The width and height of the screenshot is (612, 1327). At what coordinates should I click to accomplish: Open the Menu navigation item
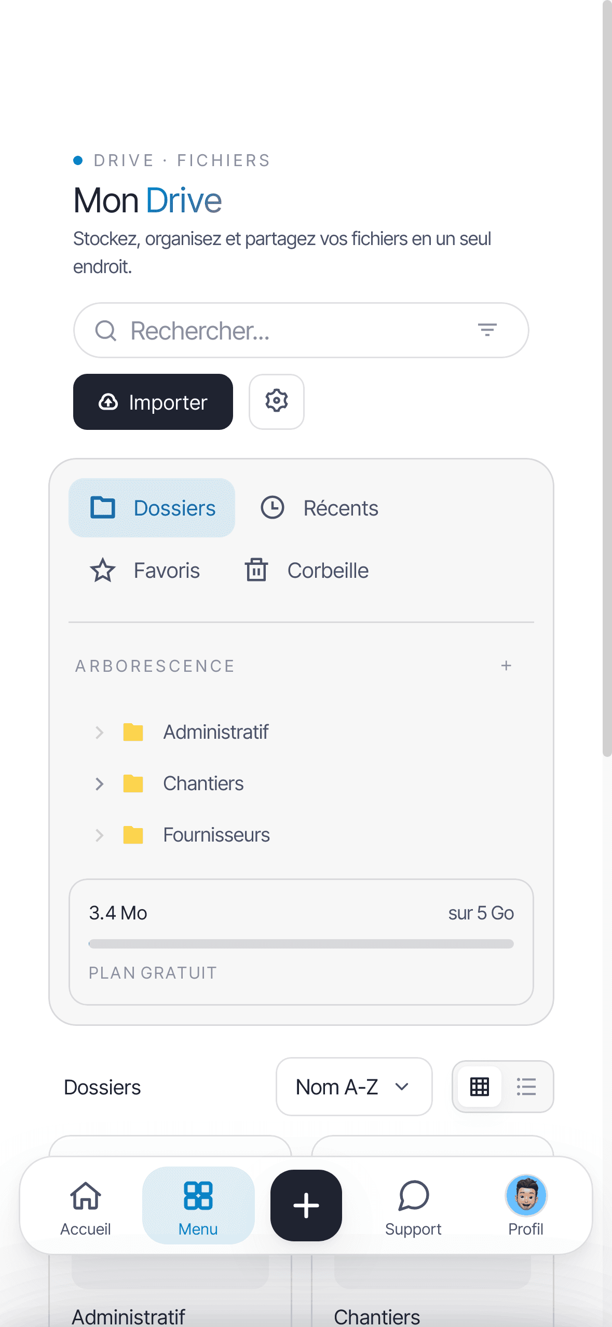click(x=198, y=1206)
